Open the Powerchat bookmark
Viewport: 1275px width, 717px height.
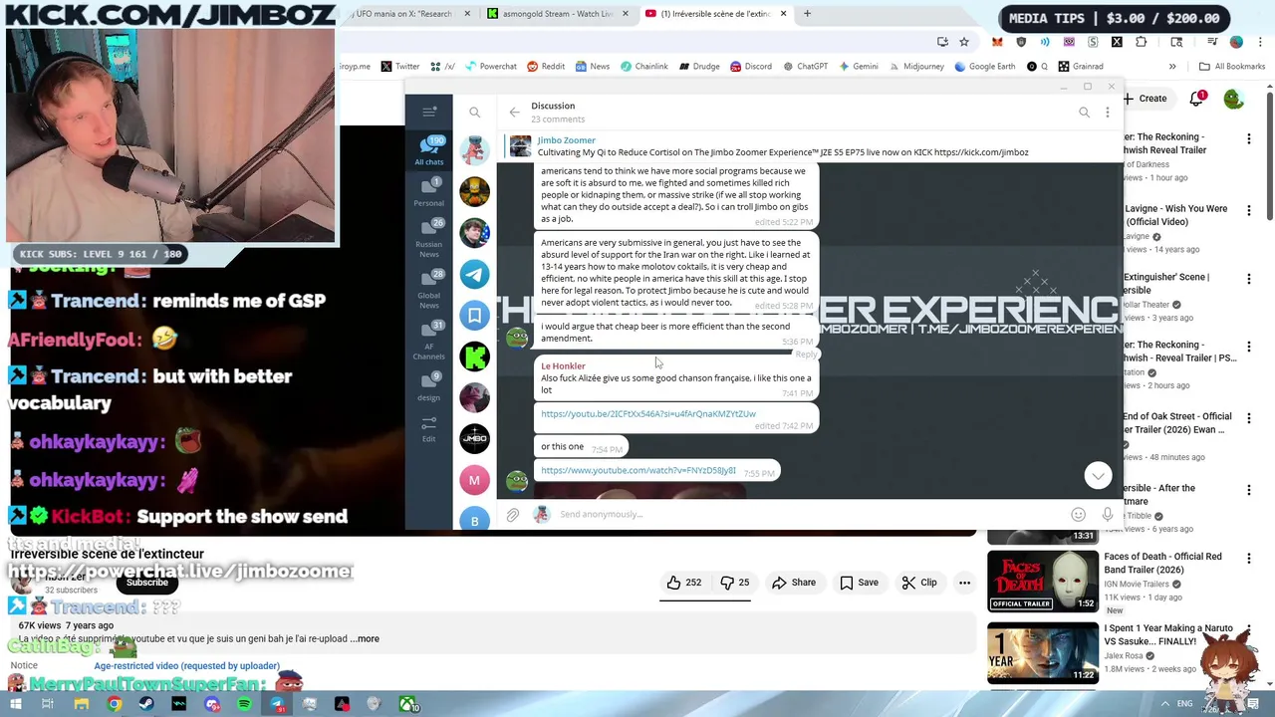click(490, 67)
